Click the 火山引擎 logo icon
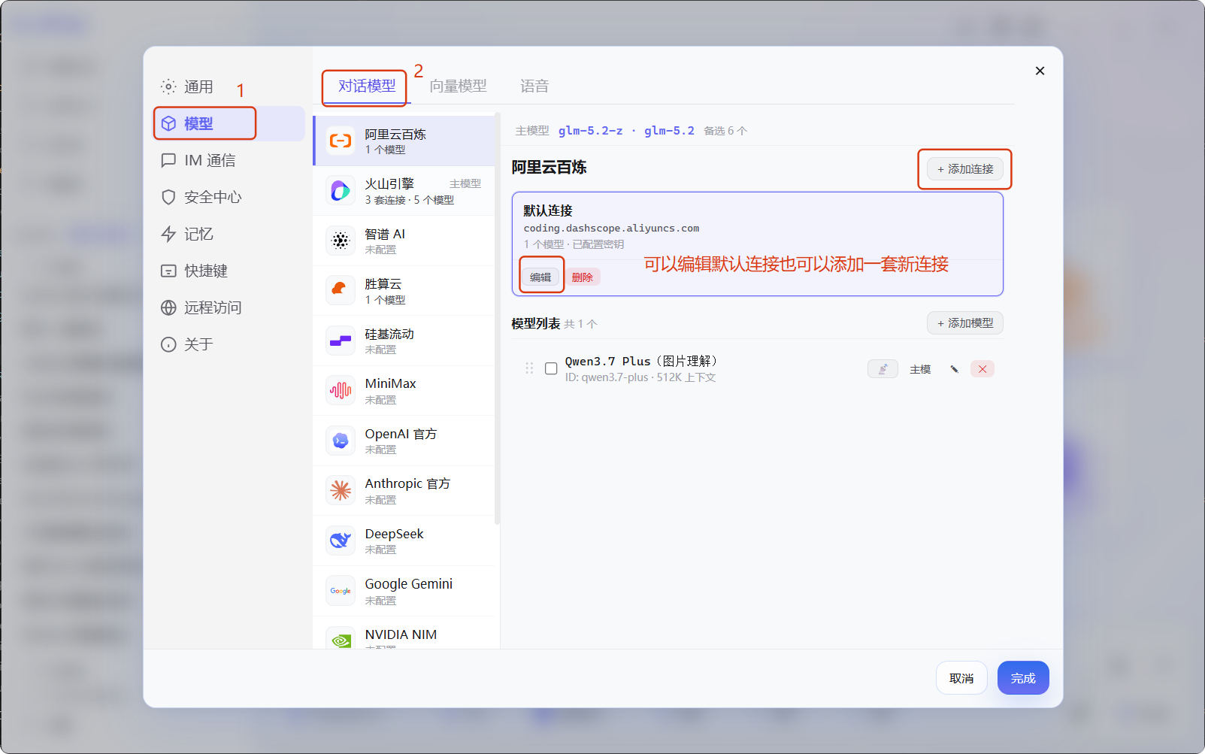The height and width of the screenshot is (754, 1205). [341, 191]
